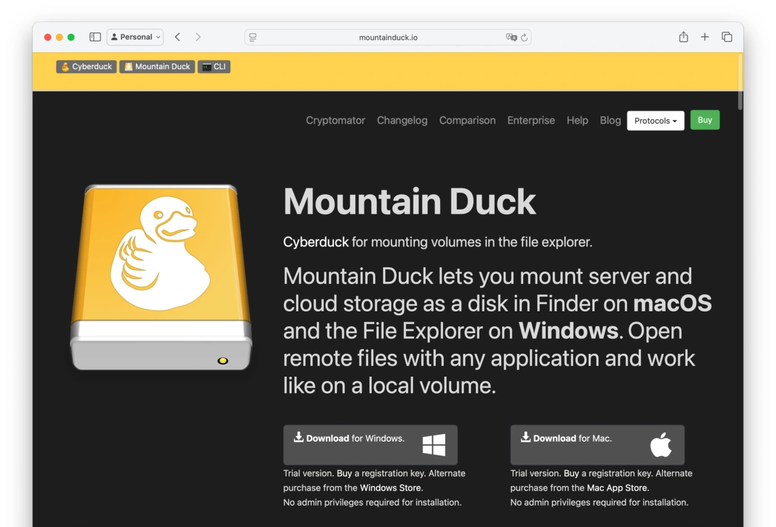This screenshot has width=776, height=527.
Task: Show the tab overview icon
Action: click(x=727, y=37)
